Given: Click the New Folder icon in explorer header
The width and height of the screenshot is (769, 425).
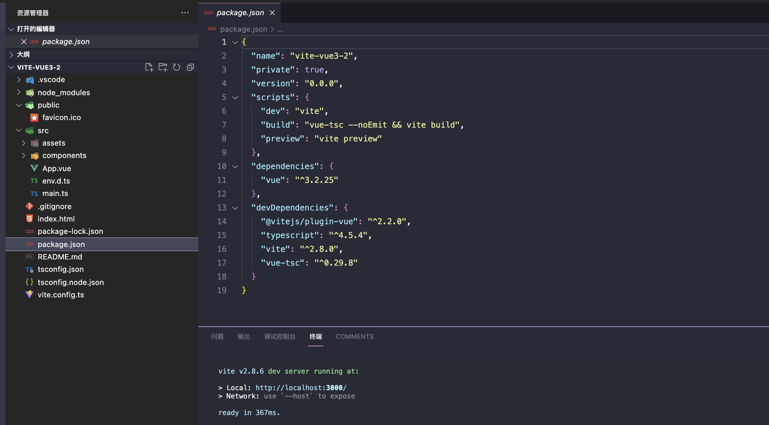Looking at the screenshot, I should pos(163,67).
